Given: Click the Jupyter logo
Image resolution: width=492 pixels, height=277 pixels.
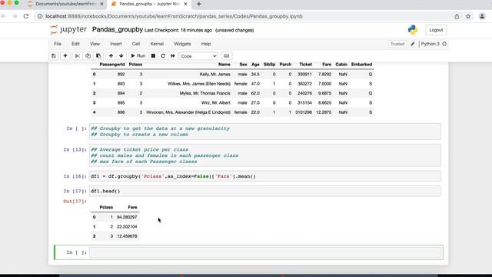Looking at the screenshot, I should pos(68,29).
